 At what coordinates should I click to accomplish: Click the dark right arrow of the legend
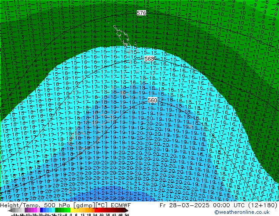click(127, 210)
